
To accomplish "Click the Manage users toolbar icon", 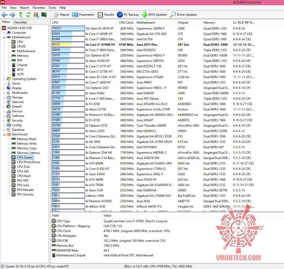I will point(36,15).
